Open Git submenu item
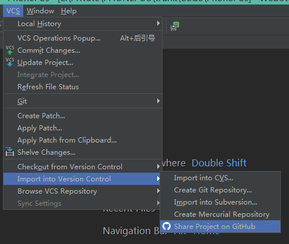The width and height of the screenshot is (289, 244). [x=82, y=101]
